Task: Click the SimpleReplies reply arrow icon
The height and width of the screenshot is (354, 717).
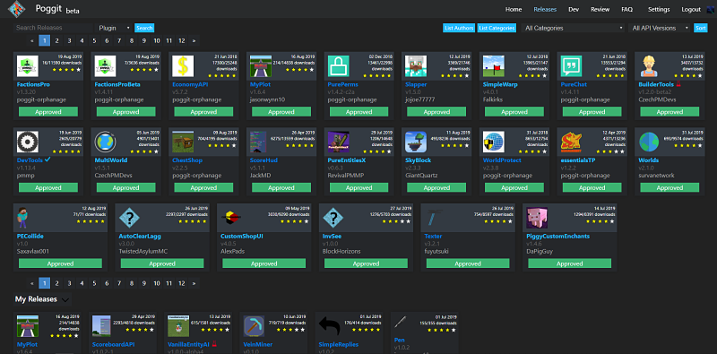Action: click(329, 326)
